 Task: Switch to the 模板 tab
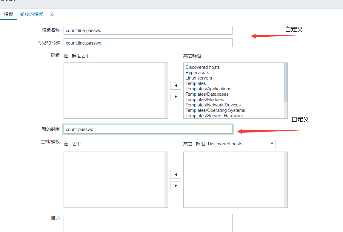(9, 14)
